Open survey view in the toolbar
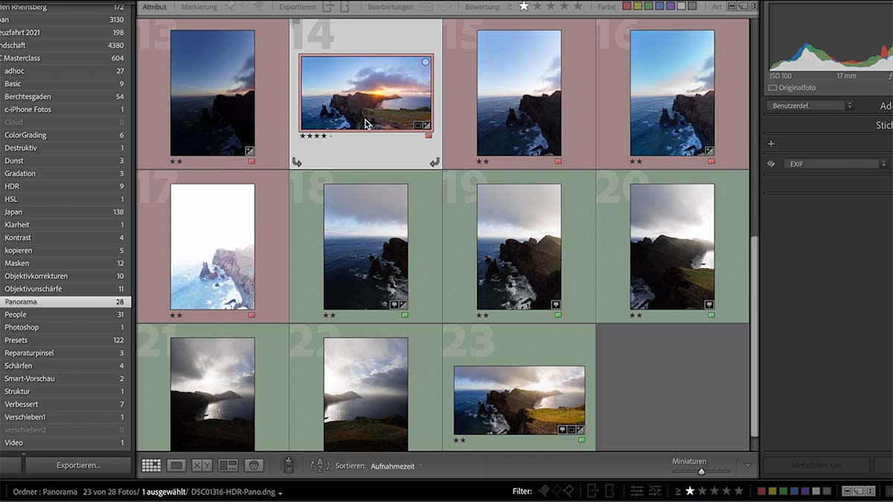The height and width of the screenshot is (502, 893). [228, 466]
